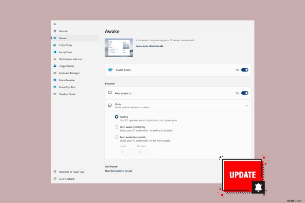The height and width of the screenshot is (203, 305).
Task: Click 'Your PC operates according to its current power plan'
Action: click(148, 120)
